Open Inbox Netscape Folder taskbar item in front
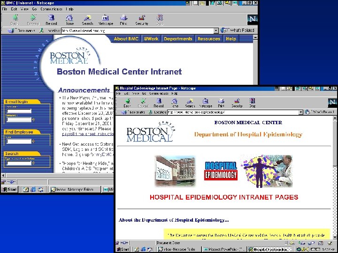The image size is (338, 253). [178, 249]
